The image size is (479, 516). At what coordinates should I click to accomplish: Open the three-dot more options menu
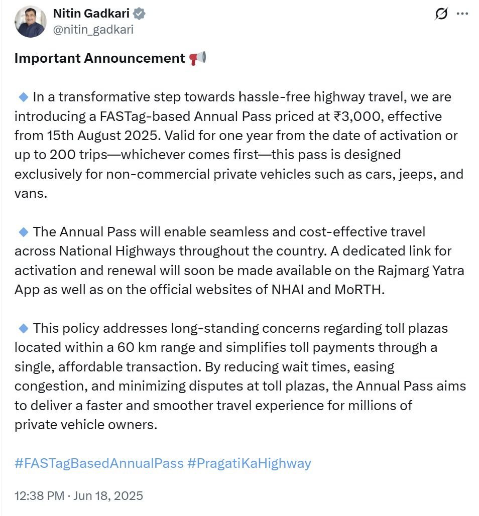pyautogui.click(x=462, y=14)
